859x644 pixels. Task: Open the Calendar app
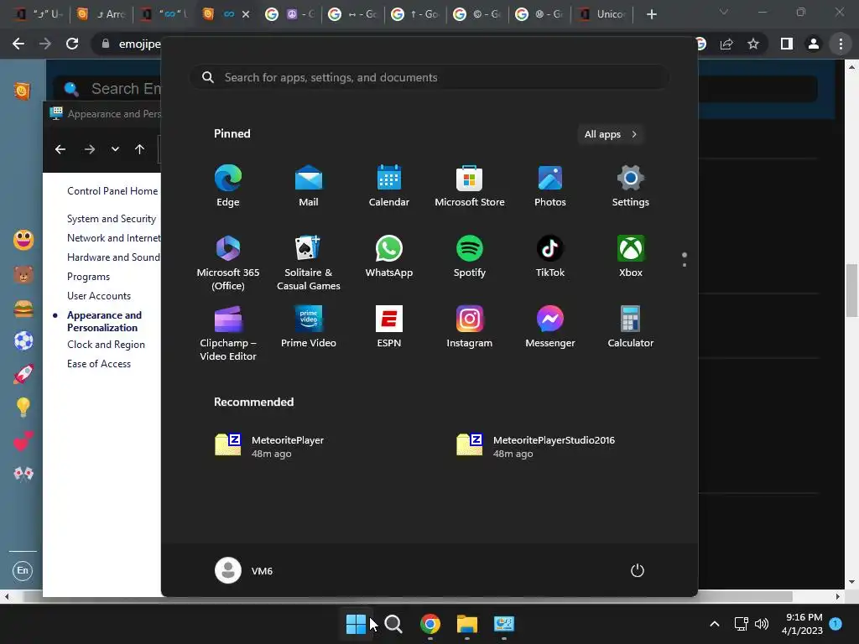tap(389, 185)
